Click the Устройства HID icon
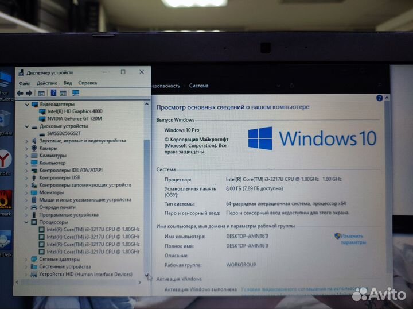The width and height of the screenshot is (413, 309). 34,274
